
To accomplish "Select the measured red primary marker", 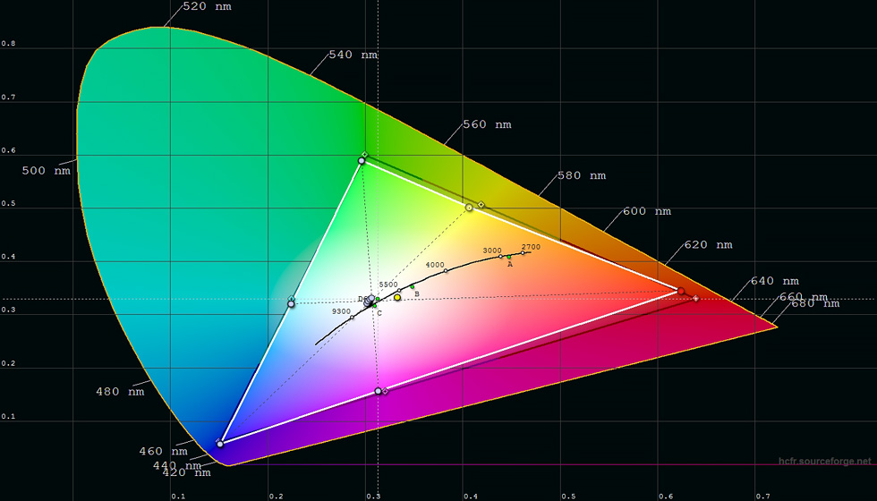I will click(x=681, y=291).
